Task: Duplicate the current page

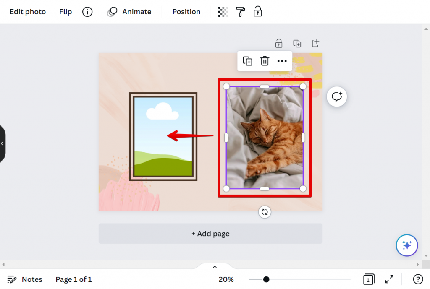Action: click(x=297, y=43)
